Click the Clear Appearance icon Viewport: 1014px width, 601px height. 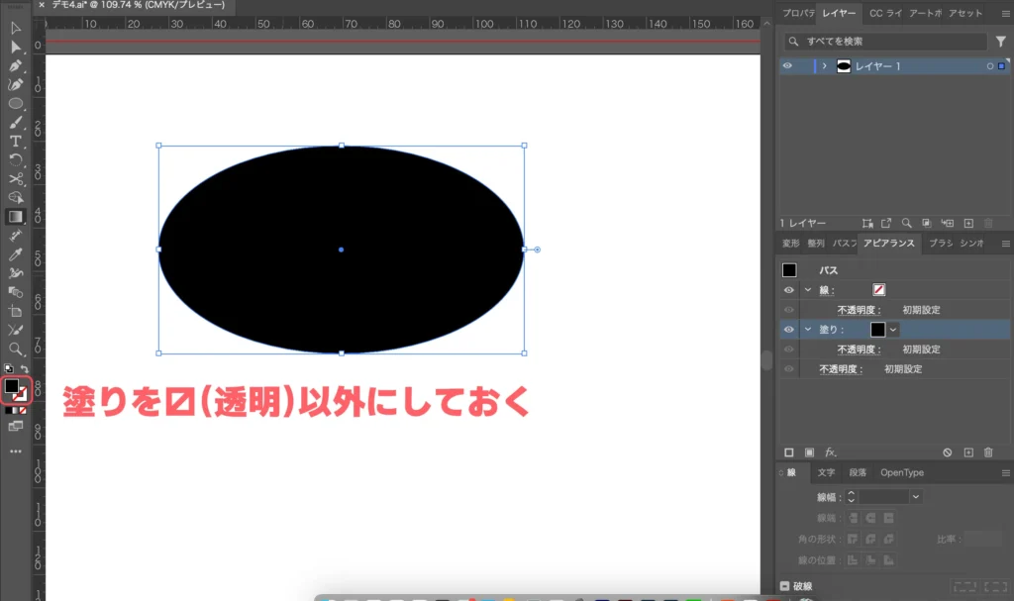pyautogui.click(x=948, y=452)
